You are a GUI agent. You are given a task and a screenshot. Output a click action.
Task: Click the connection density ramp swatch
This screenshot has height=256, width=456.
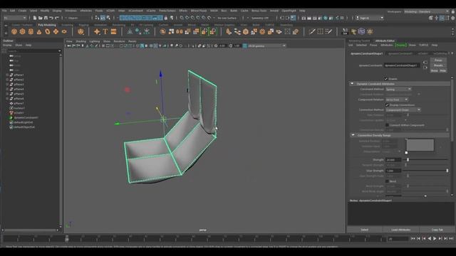point(420,145)
